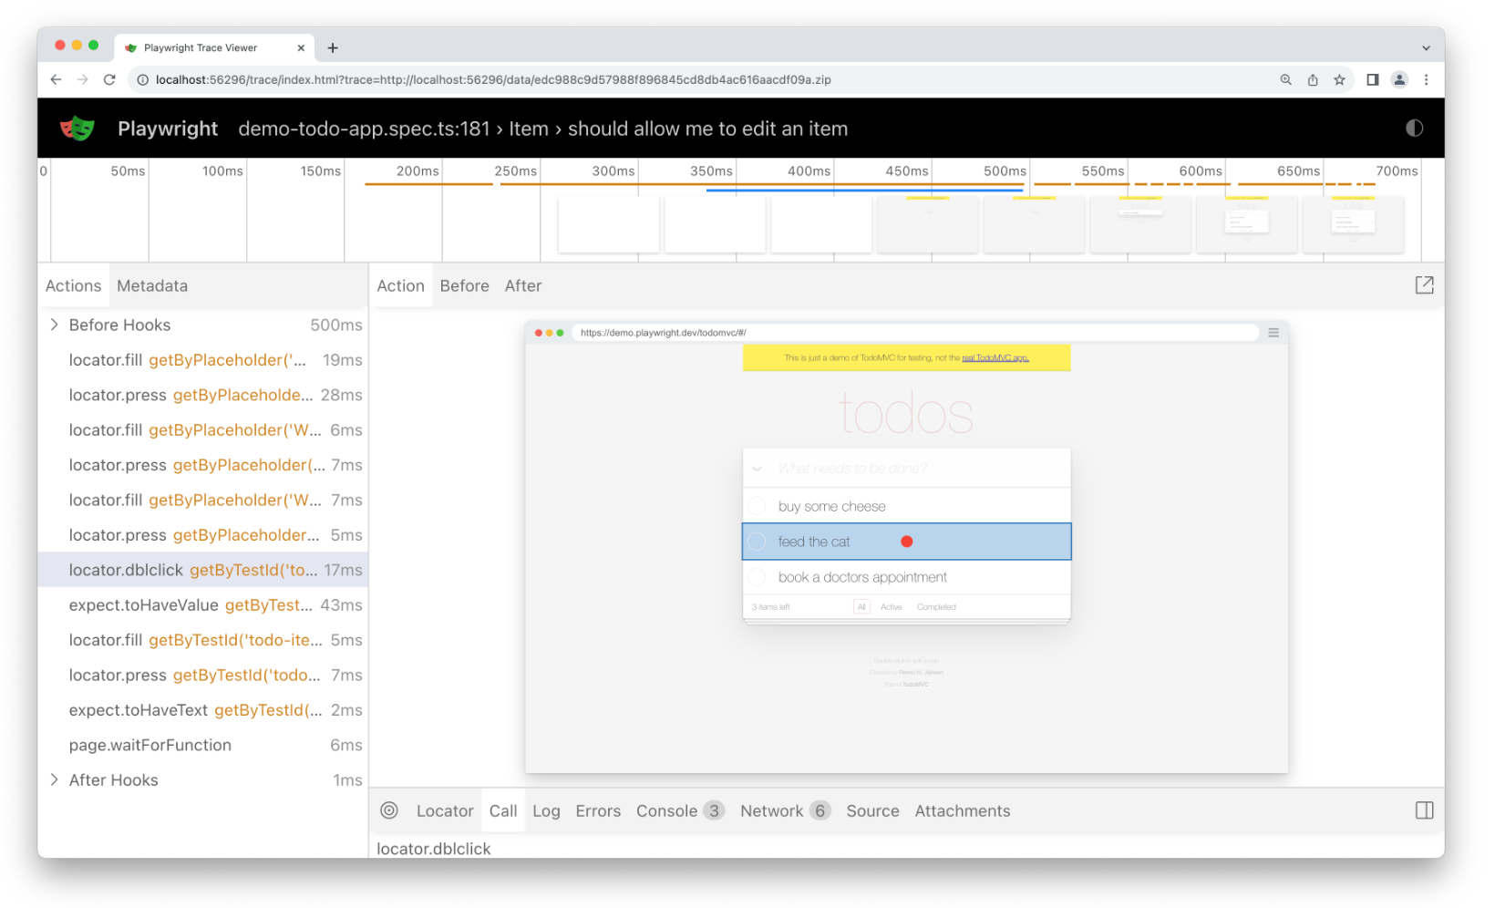
Task: Click the snapshot URL field demo.playwright.dev
Action: 916,333
